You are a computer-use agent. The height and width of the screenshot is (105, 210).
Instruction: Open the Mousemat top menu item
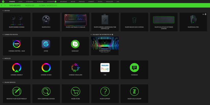pos(63,2)
